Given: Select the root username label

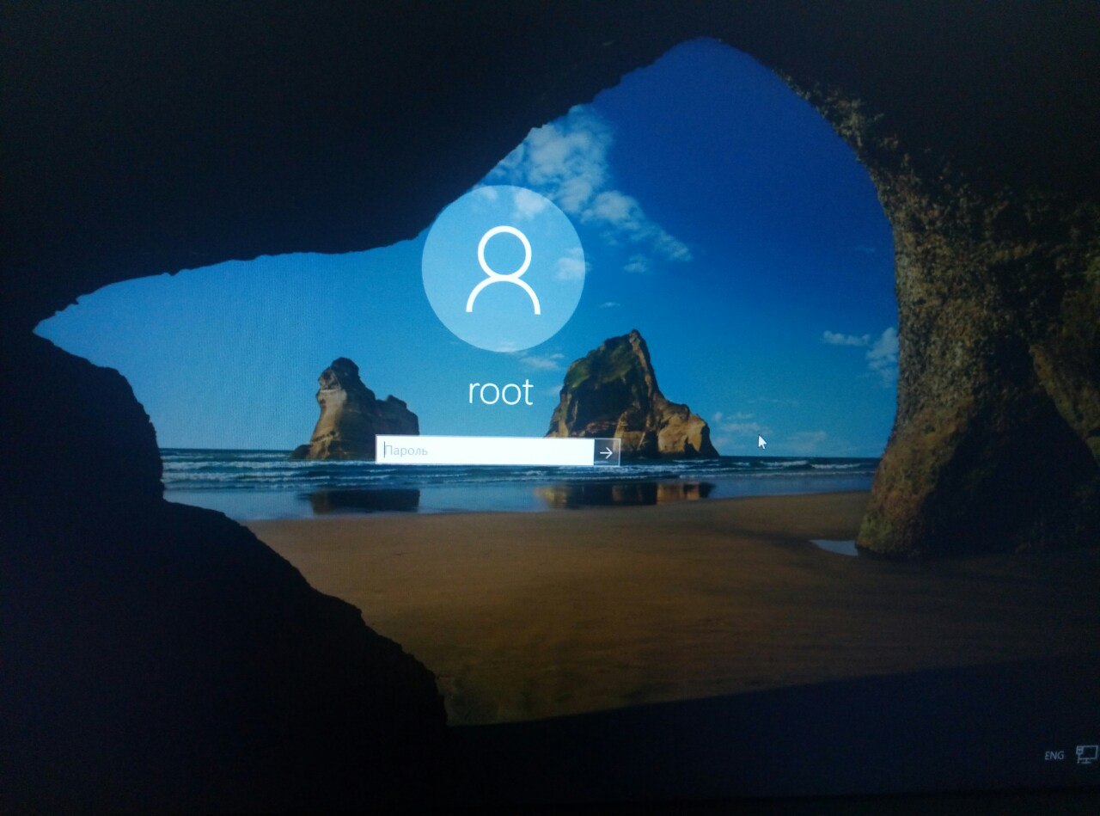Looking at the screenshot, I should 501,391.
